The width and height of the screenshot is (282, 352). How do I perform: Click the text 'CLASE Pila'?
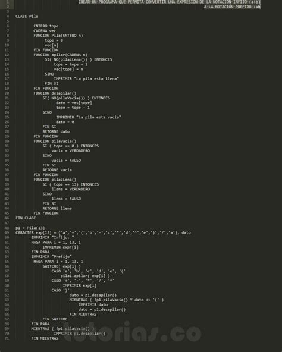tap(27, 17)
